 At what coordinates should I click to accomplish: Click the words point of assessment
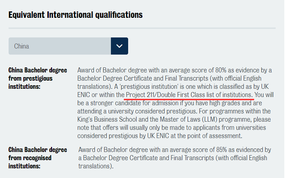click(215, 136)
